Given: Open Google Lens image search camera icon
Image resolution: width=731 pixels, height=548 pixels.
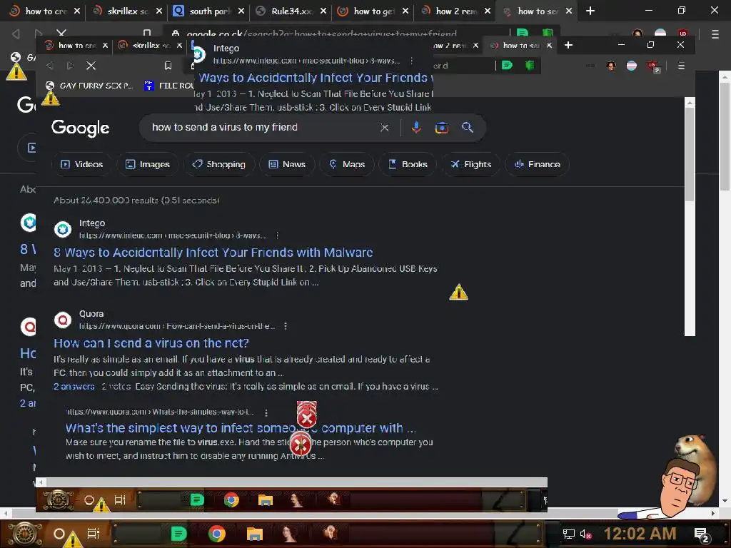Looking at the screenshot, I should [441, 127].
